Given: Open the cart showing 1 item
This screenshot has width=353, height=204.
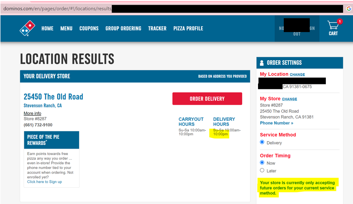Looking at the screenshot, I should 333,28.
